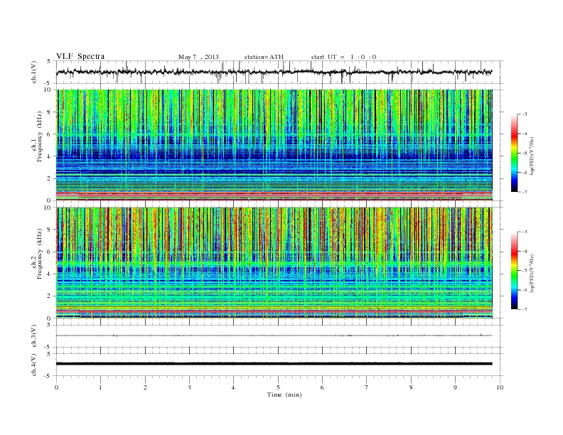The height and width of the screenshot is (435, 563).
Task: Click the "-5" label on ch.1 colorbar
Action: [x=525, y=154]
